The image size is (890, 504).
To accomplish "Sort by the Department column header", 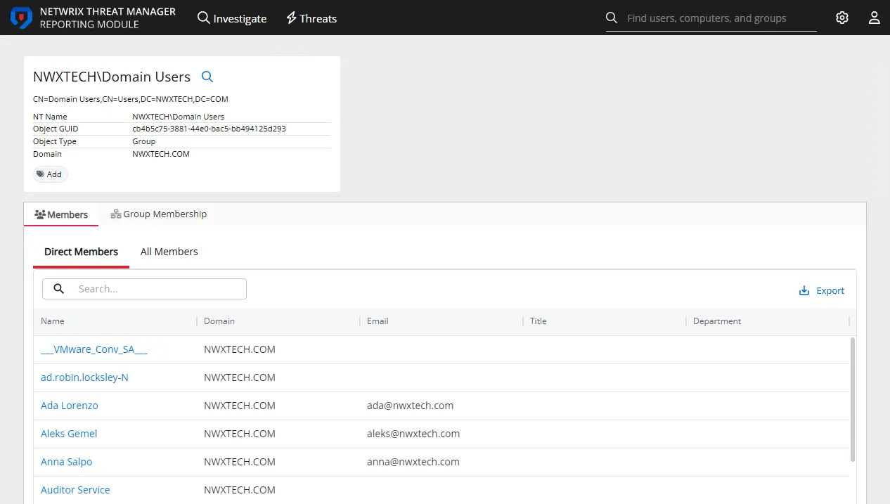I will tap(717, 321).
